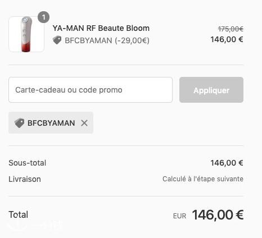The image size is (262, 238).
Task: Click the BFCBYAMAN code chip label
Action: (x=51, y=123)
